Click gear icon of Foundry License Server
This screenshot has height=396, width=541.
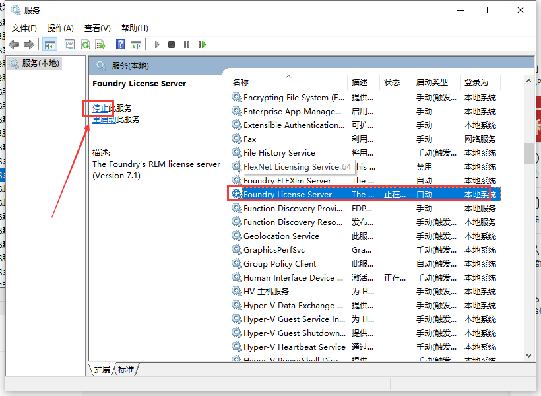click(236, 194)
